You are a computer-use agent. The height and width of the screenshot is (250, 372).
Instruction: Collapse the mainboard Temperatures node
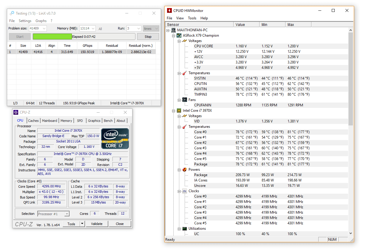tap(179, 73)
